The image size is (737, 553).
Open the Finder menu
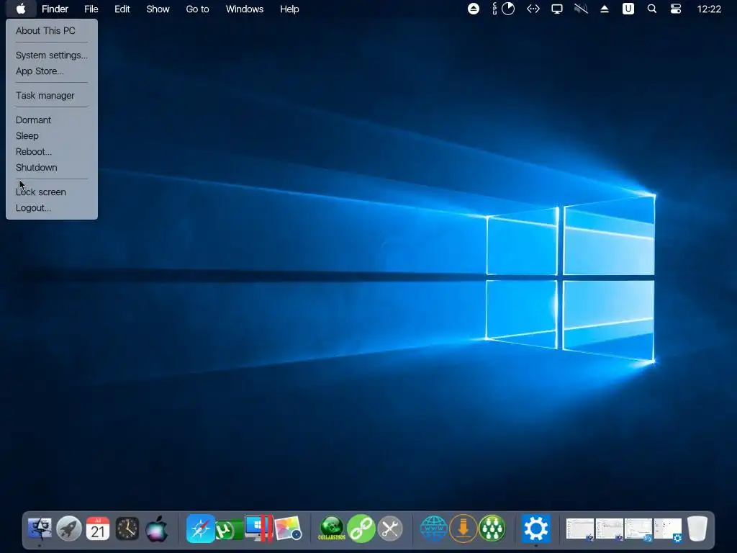point(55,9)
